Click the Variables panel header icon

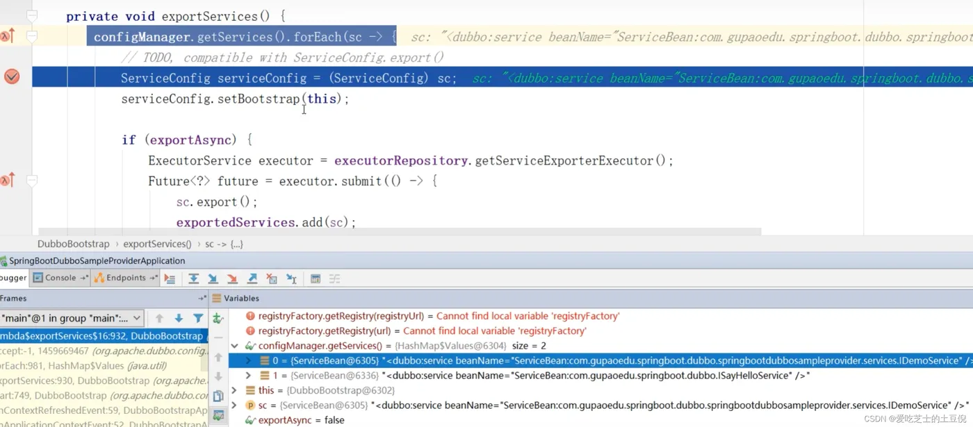[216, 298]
